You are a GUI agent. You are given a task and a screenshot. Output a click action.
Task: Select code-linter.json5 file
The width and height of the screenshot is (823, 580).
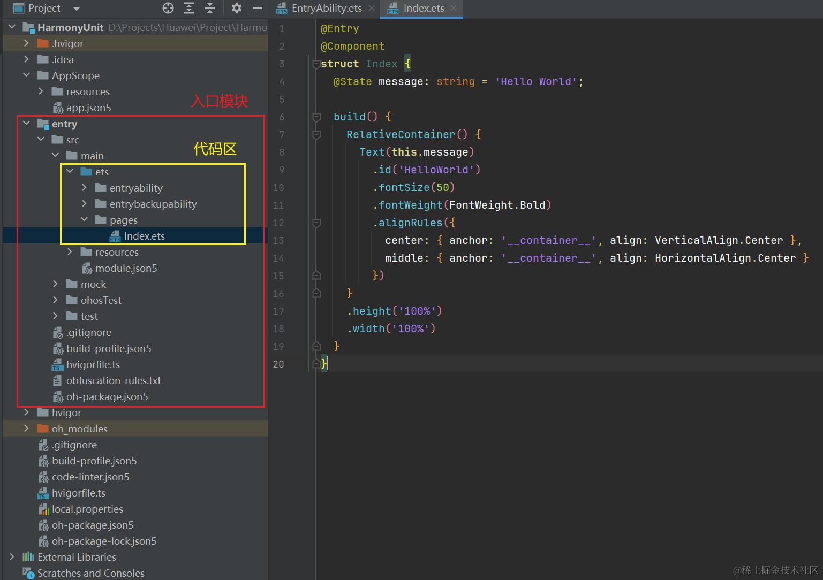pyautogui.click(x=90, y=477)
